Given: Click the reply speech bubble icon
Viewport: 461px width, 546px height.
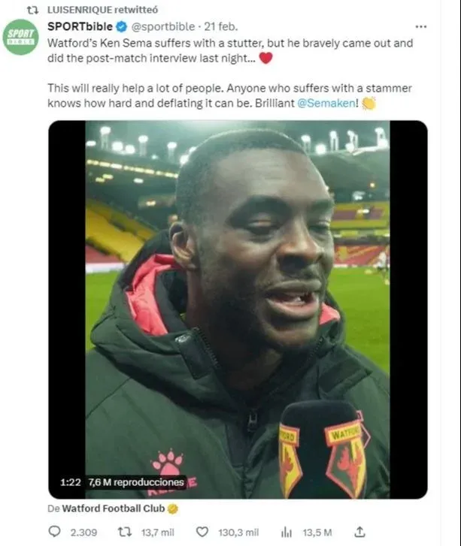Looking at the screenshot, I should point(54,532).
